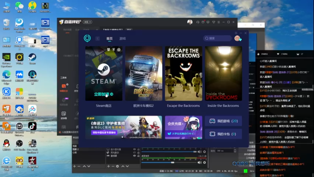Add a scene with OBS scenes plus button
This screenshot has height=177, width=314.
pyautogui.click(x=75, y=166)
